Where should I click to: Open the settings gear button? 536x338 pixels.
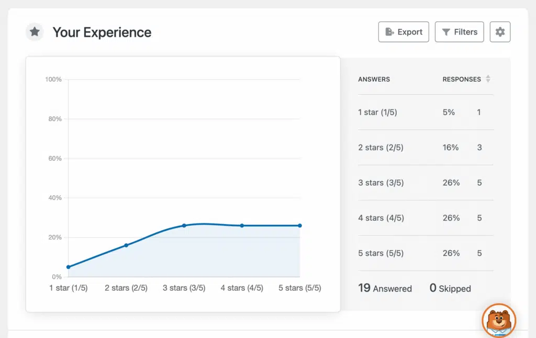coord(500,32)
